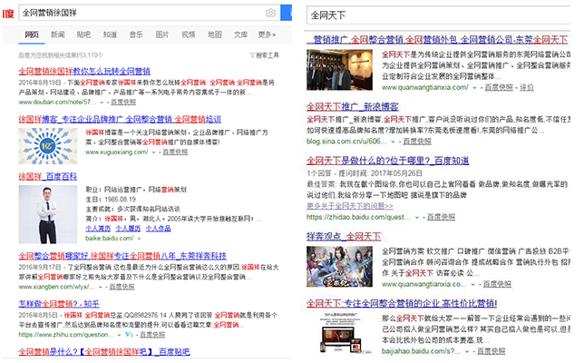Open 百度快照 for the douban.com result

click(123, 102)
